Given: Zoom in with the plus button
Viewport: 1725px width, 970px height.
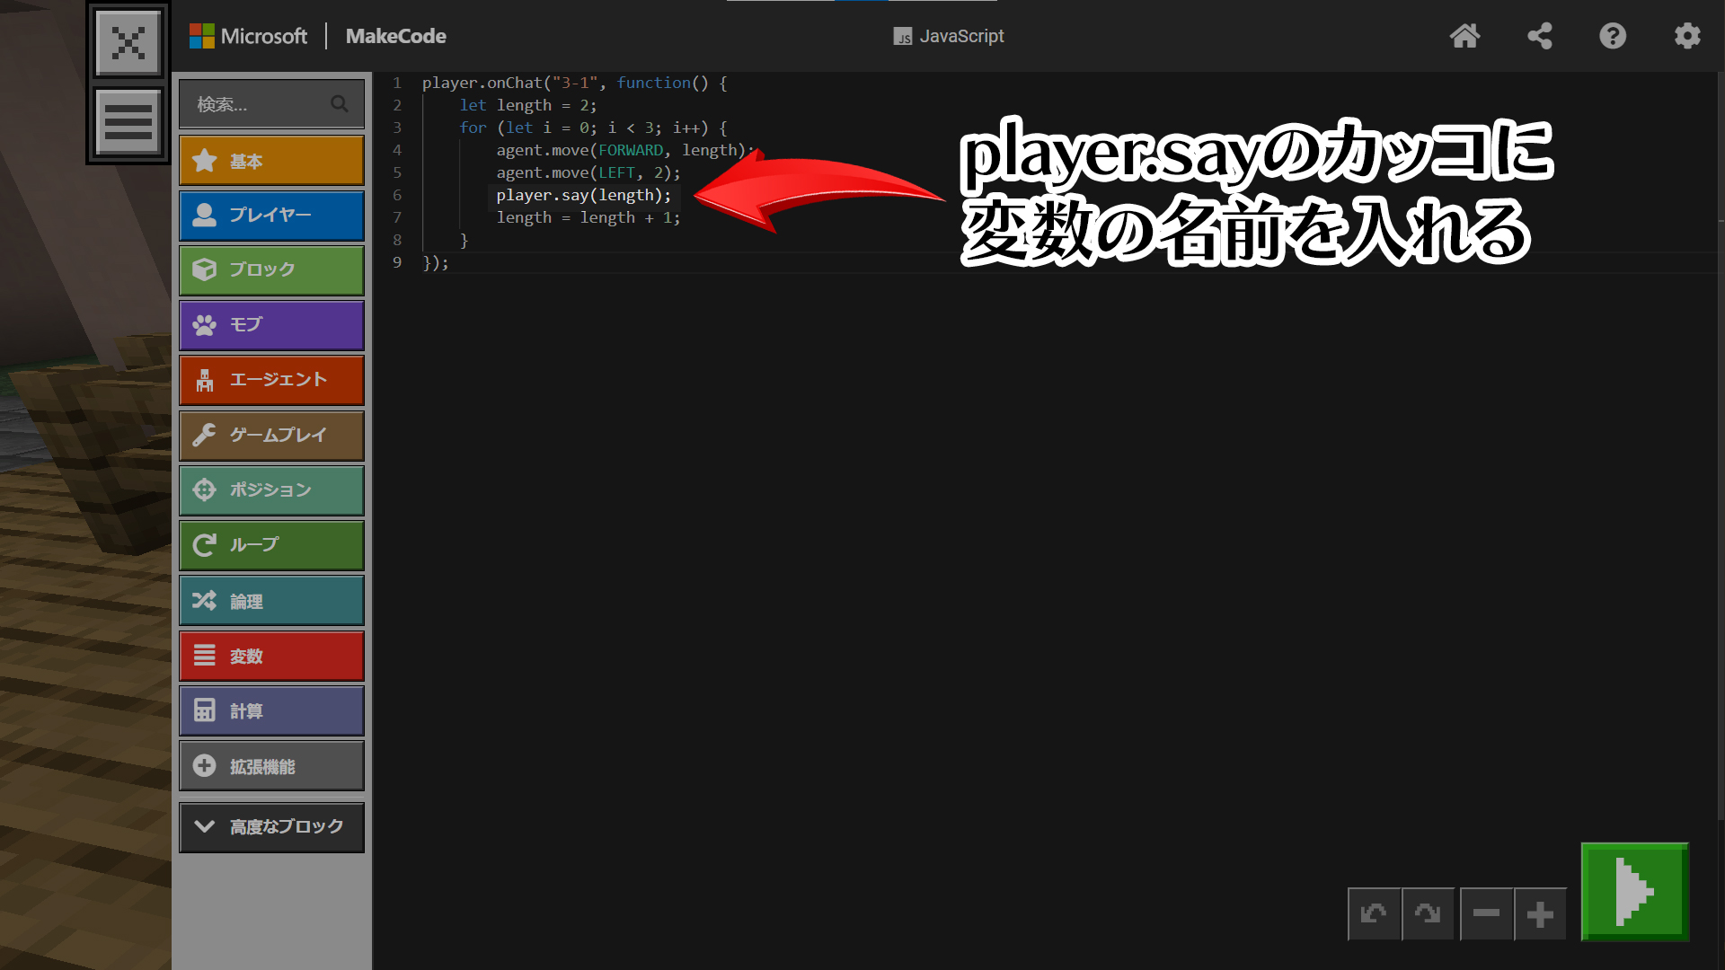Looking at the screenshot, I should 1540,914.
